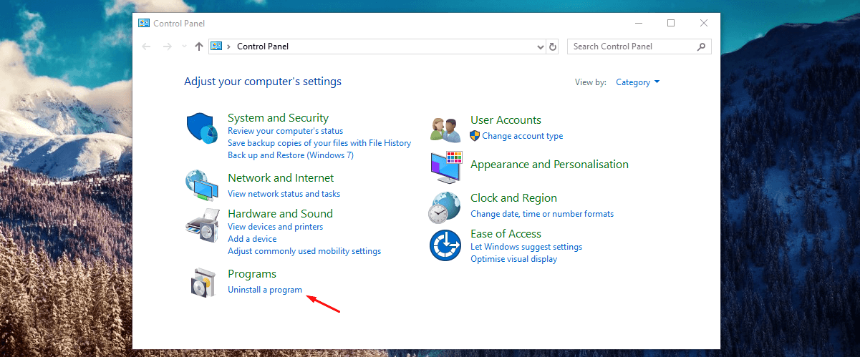Screen dimensions: 860x357
Task: Open the address bar history dropdown
Action: [x=541, y=47]
